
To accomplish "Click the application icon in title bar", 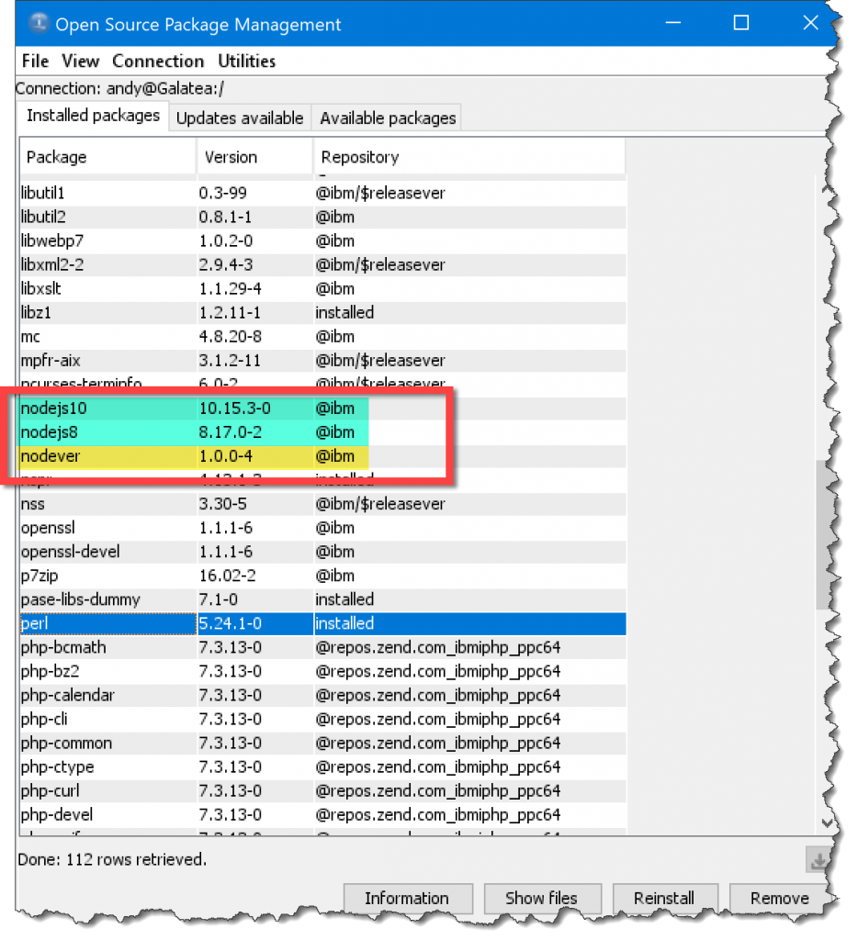I will 35,25.
